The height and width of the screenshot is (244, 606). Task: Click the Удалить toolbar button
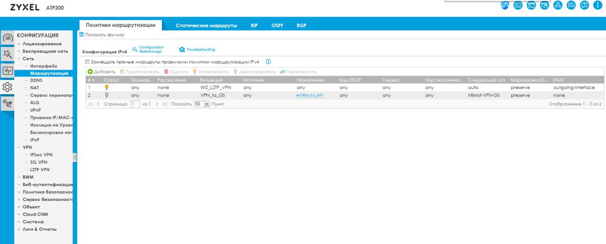(176, 71)
